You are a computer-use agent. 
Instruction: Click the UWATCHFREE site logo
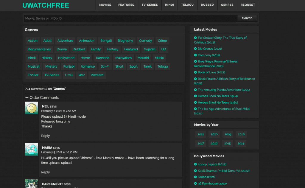(x=46, y=5)
